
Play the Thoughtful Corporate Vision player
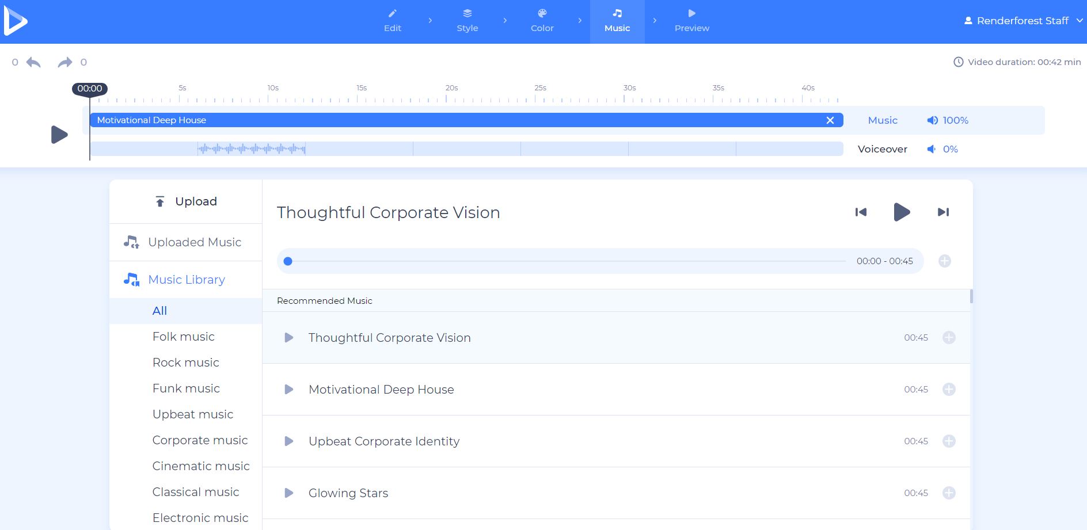[902, 212]
